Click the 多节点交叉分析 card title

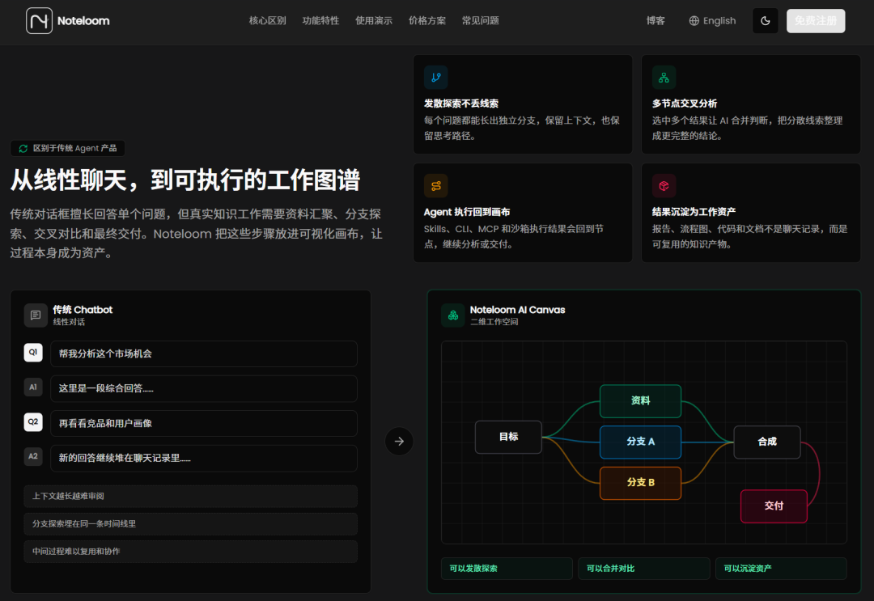[685, 104]
